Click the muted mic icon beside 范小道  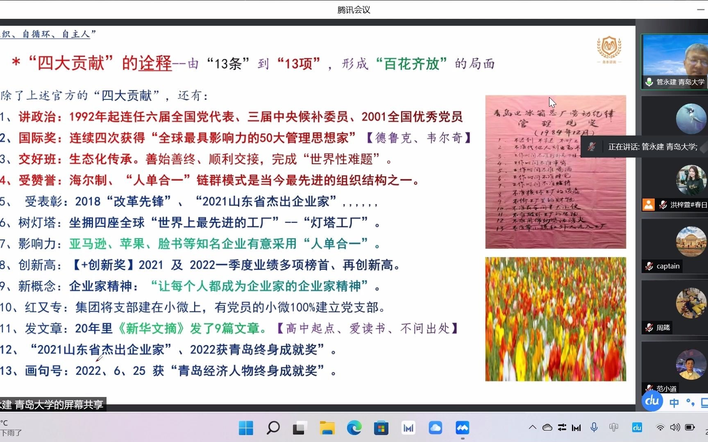[x=649, y=388]
